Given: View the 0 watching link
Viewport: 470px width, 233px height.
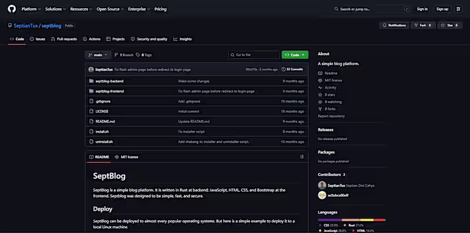Looking at the screenshot, I should click(x=330, y=102).
